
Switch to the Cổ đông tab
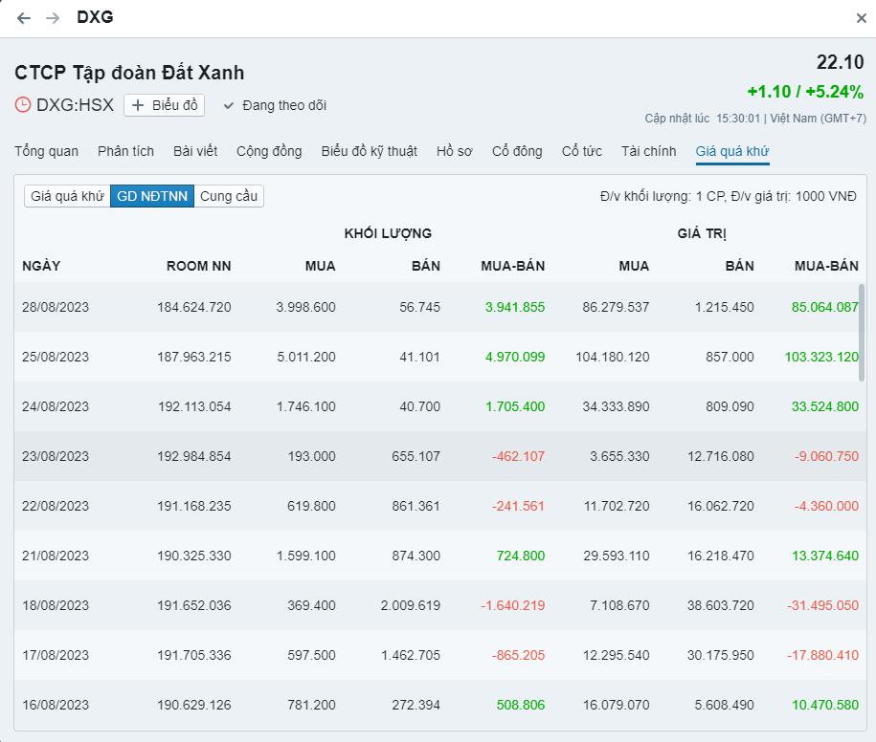(517, 151)
